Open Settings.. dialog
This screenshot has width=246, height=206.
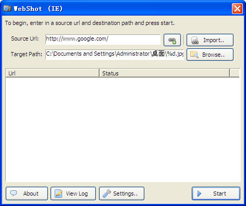click(121, 194)
